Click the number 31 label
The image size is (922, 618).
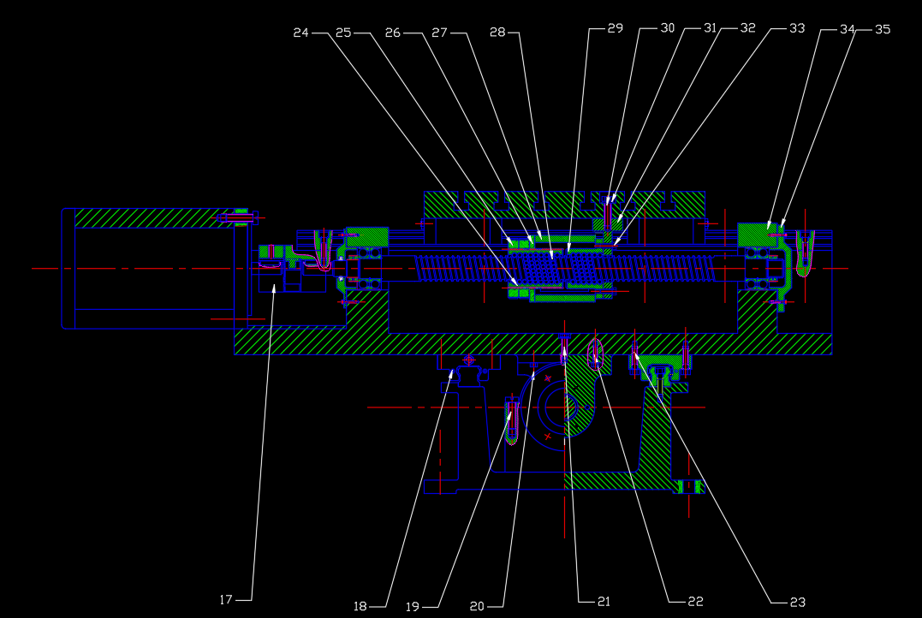(x=711, y=27)
